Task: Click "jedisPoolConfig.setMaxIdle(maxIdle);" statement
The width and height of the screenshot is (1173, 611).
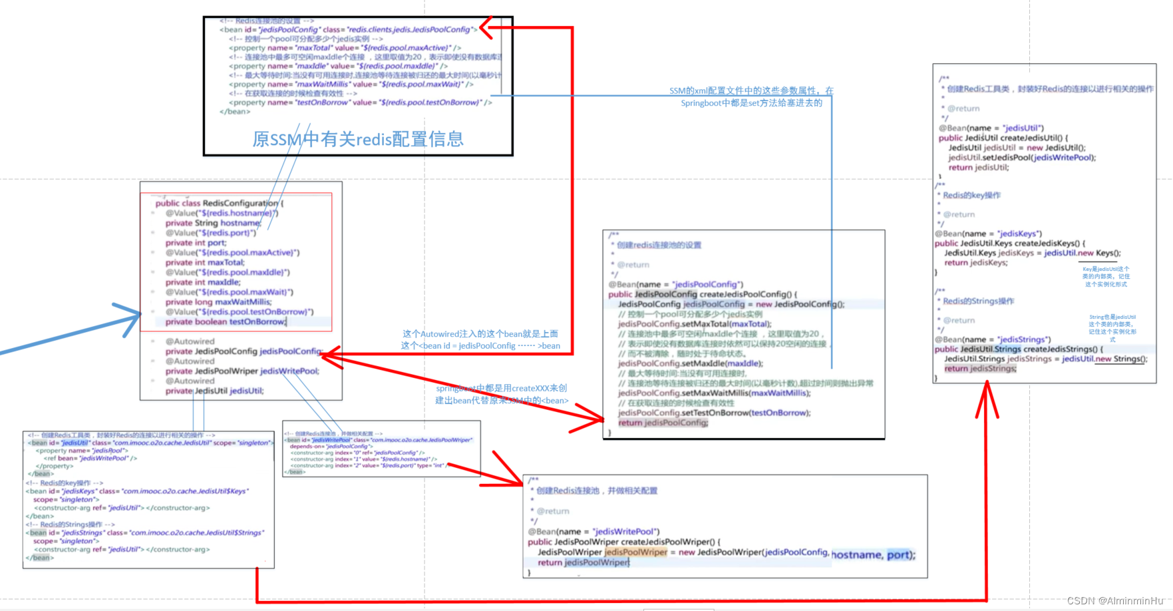Action: click(x=691, y=363)
